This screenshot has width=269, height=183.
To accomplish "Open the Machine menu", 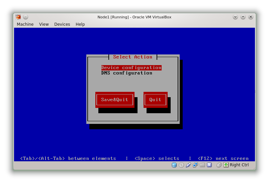I will pyautogui.click(x=25, y=24).
